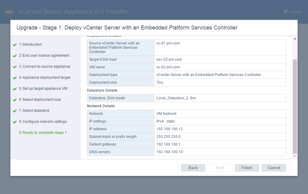The height and width of the screenshot is (194, 308).
Task: Select step 9 Ready to complete stage 1
Action: (x=43, y=132)
